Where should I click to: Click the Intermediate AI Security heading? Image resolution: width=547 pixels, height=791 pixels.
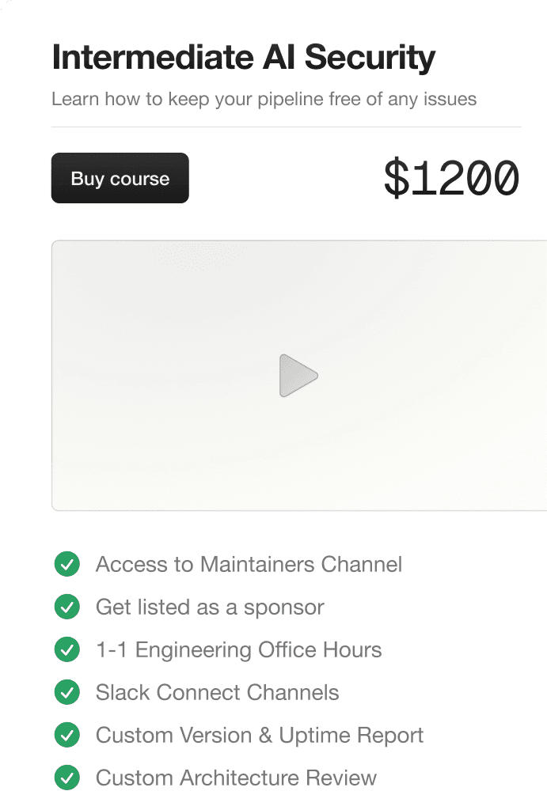[244, 59]
